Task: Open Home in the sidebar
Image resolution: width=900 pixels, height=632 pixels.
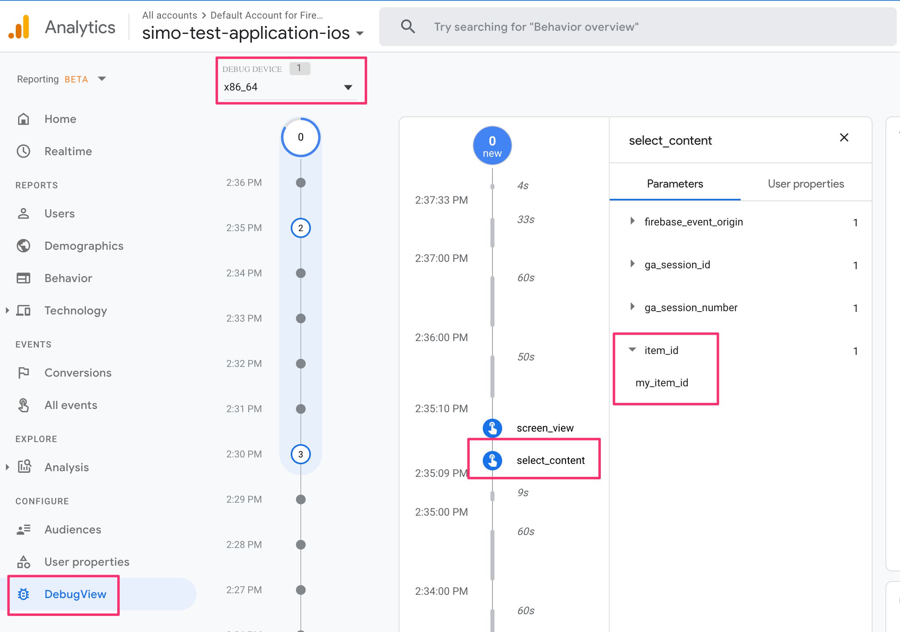Action: (60, 119)
